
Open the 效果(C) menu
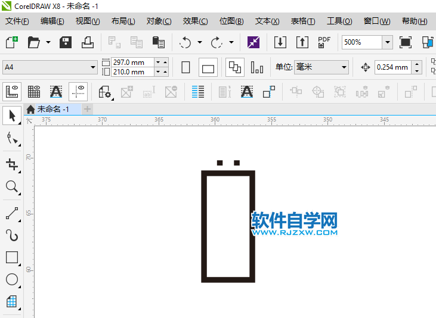(195, 21)
